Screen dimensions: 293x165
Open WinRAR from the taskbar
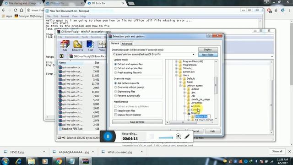[85, 161]
